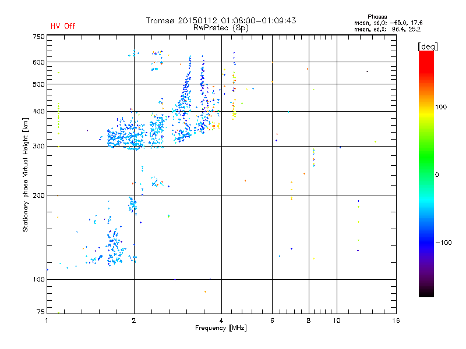Click the 16 tick on the frequency axis
This screenshot has width=466, height=349.
point(396,321)
